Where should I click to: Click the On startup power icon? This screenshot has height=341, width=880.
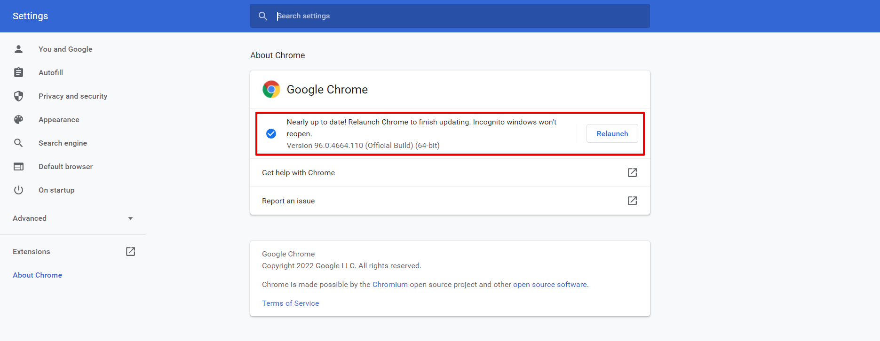pos(18,190)
